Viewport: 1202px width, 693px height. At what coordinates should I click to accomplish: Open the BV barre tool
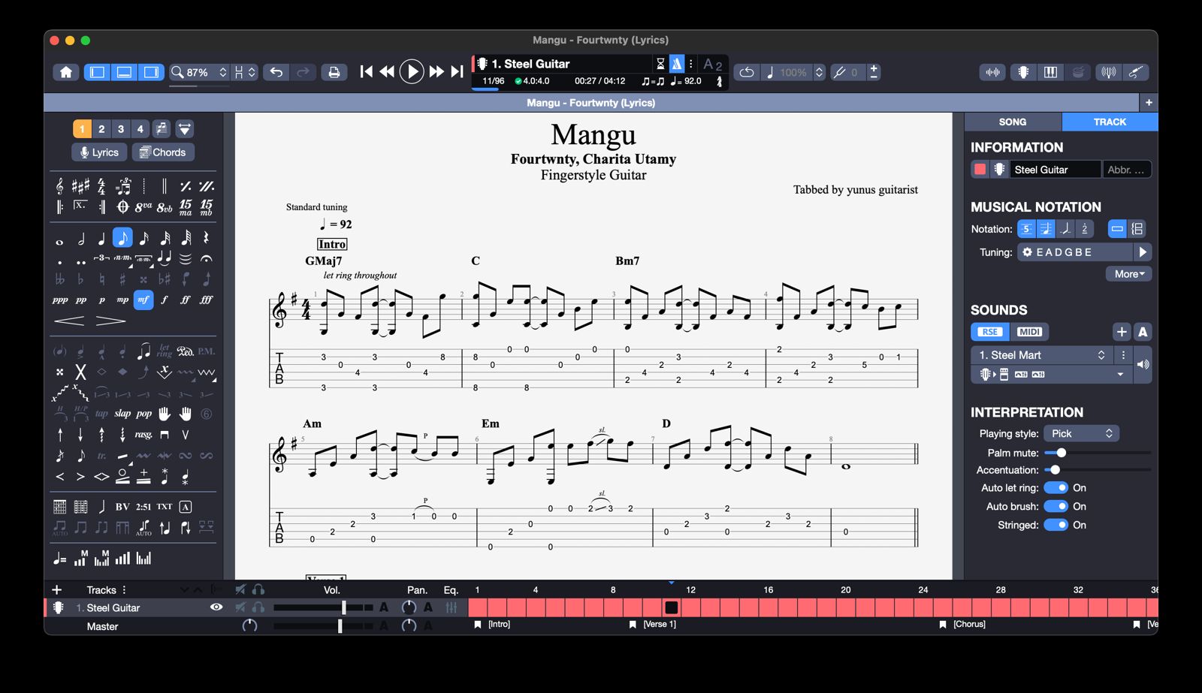[122, 507]
